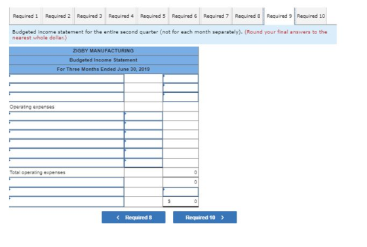This screenshot has height=247, width=367.
Task: Go back using the blue Required 8 button
Action: [134, 218]
